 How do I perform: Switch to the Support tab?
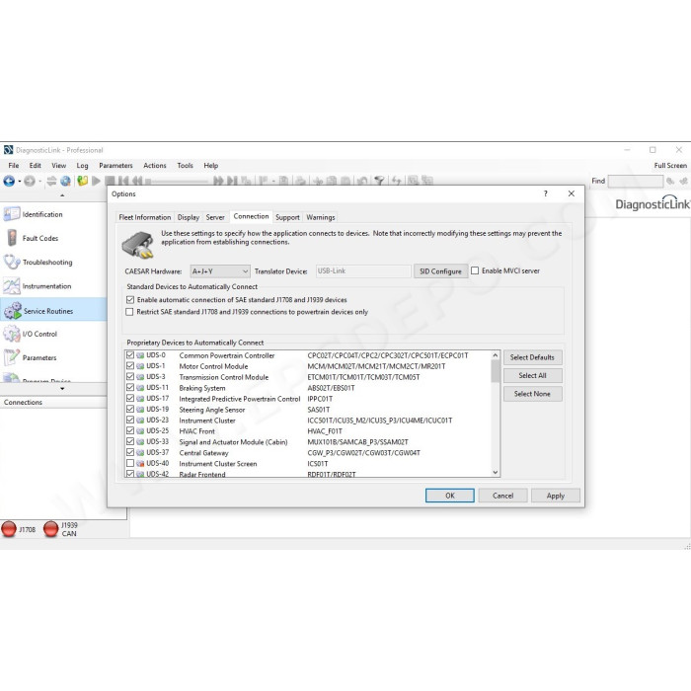click(x=287, y=217)
